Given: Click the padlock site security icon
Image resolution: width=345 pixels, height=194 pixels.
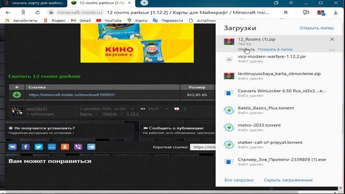Looking at the screenshot, I should coord(51,12).
